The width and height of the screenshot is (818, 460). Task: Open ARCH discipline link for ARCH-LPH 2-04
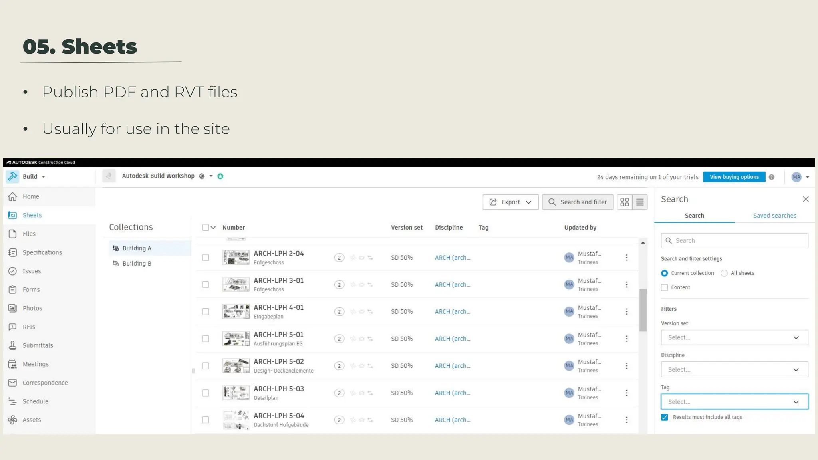coord(452,258)
